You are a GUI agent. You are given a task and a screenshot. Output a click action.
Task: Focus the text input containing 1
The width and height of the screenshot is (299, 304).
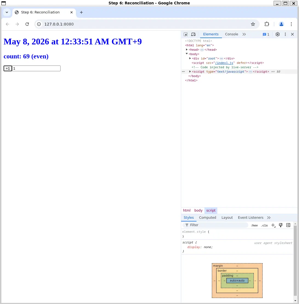pos(36,69)
